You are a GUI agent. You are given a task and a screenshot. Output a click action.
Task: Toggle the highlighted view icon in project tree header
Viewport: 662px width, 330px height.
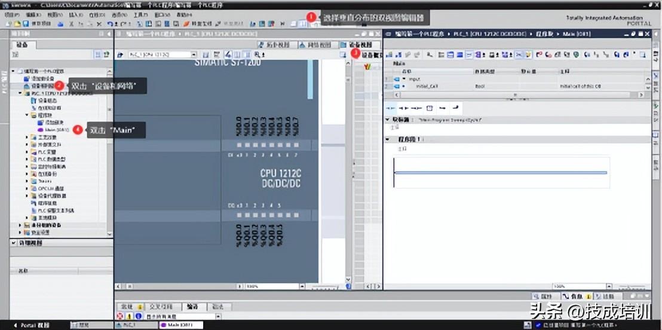pyautogui.click(x=98, y=54)
